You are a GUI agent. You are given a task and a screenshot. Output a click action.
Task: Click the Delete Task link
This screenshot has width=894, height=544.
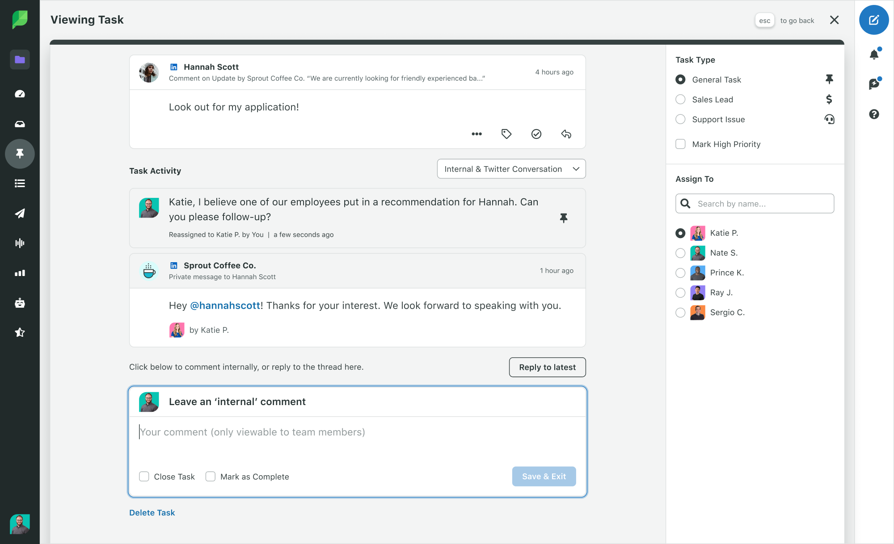tap(152, 512)
